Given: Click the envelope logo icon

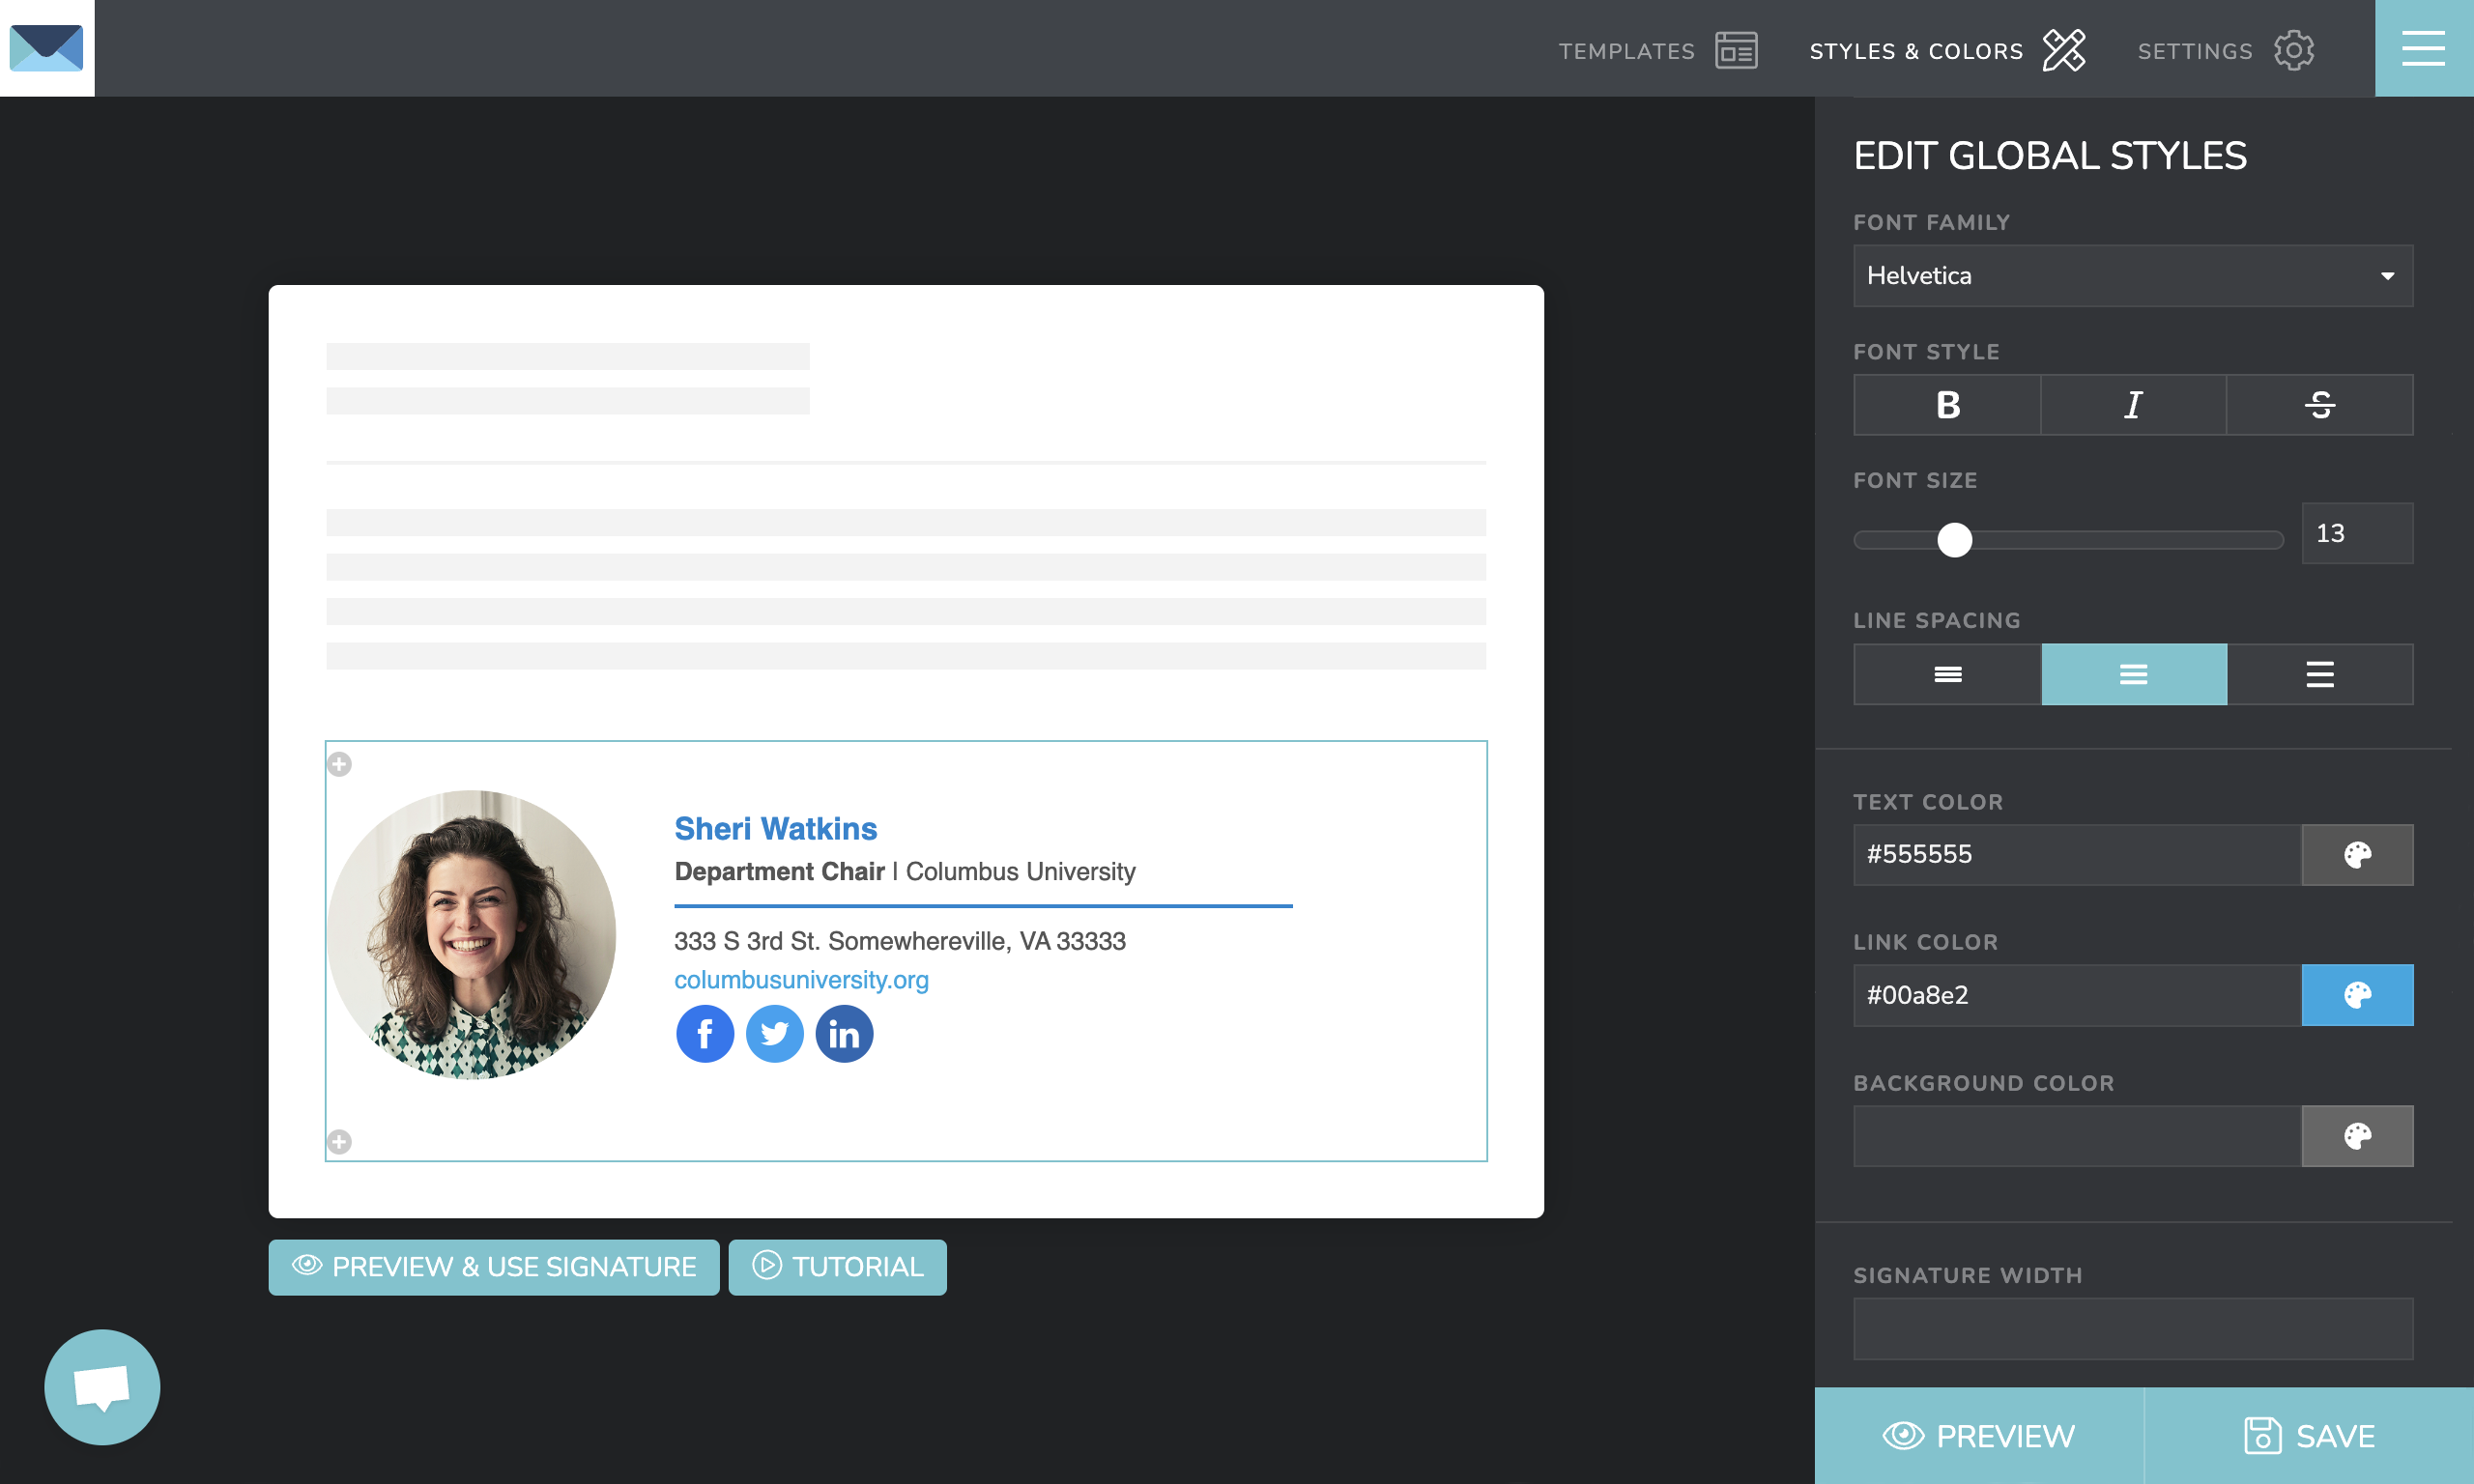Looking at the screenshot, I should tap(47, 48).
